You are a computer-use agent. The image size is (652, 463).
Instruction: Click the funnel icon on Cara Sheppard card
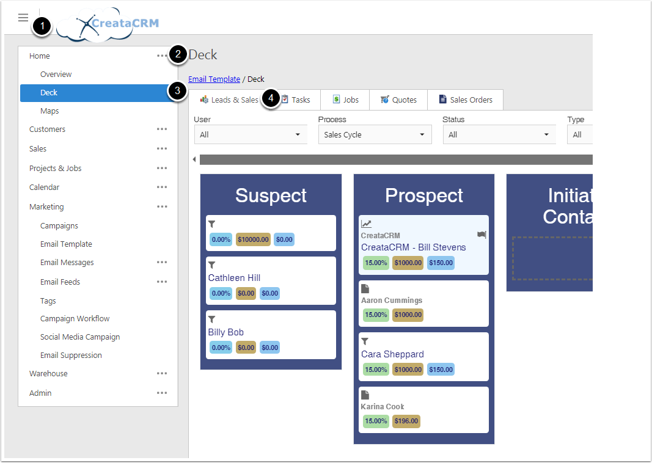pyautogui.click(x=365, y=341)
